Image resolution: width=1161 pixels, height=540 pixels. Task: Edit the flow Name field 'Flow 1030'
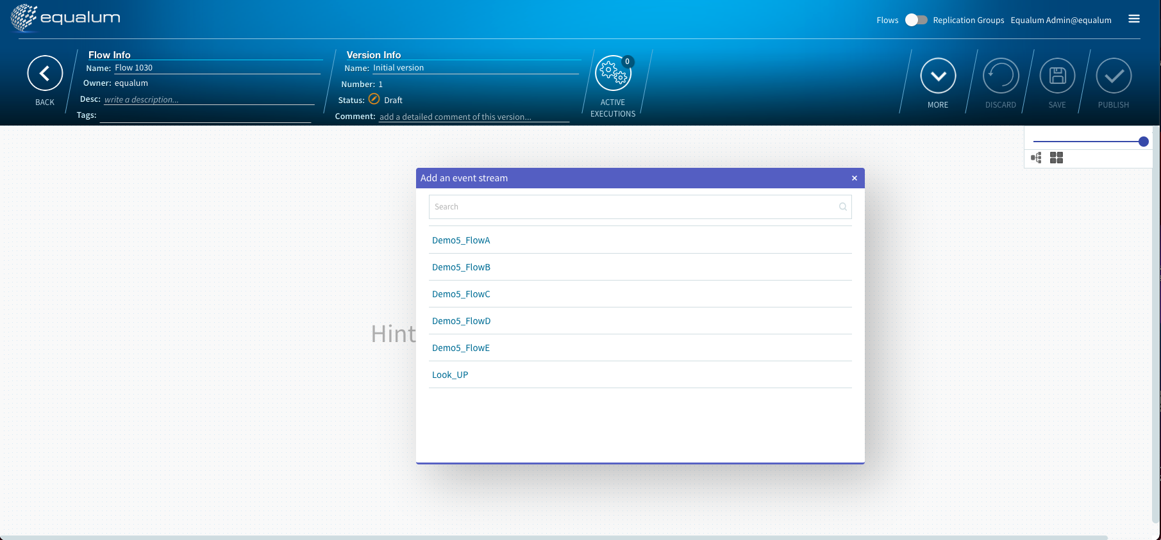point(217,68)
